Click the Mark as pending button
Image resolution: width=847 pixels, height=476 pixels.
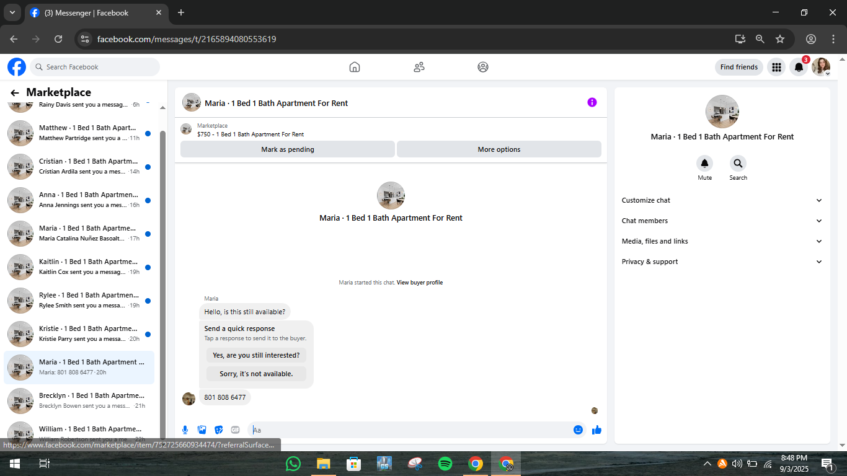[x=288, y=149]
